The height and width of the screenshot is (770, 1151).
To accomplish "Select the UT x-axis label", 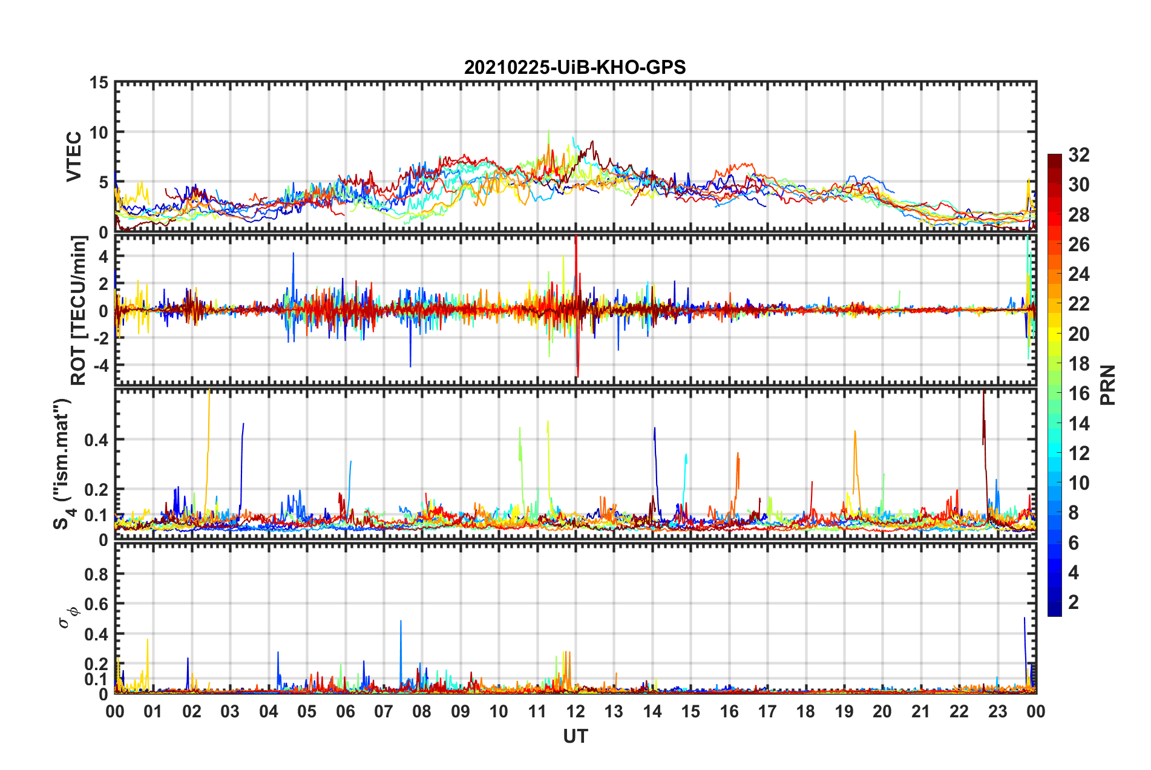I will [575, 736].
